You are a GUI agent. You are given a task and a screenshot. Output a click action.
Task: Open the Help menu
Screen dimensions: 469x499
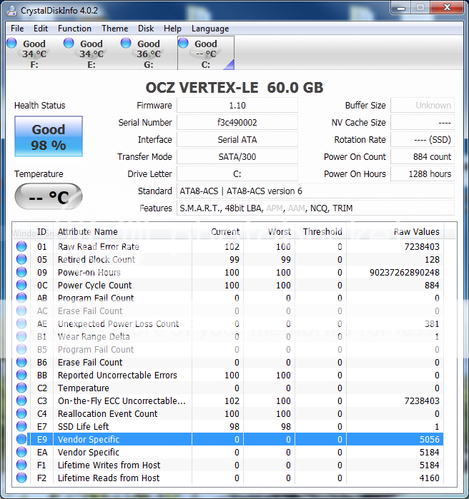coord(172,29)
